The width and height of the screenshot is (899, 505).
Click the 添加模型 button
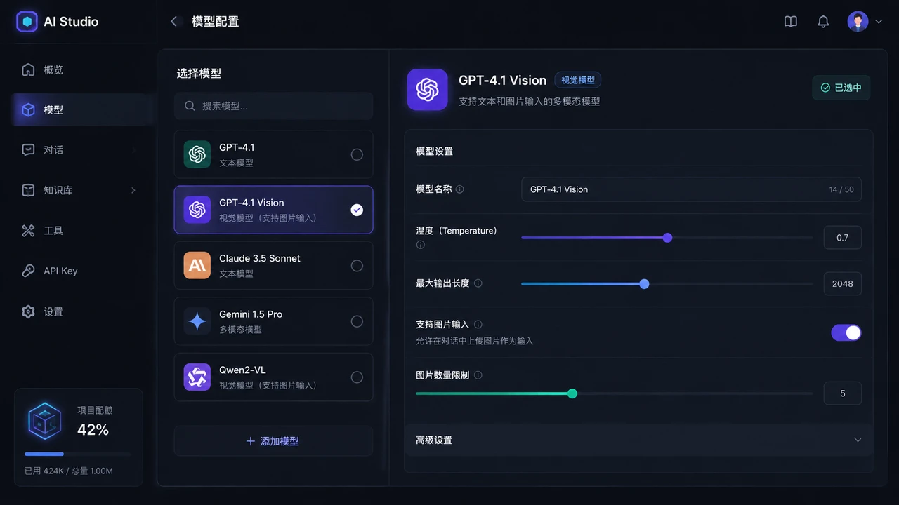coord(273,441)
